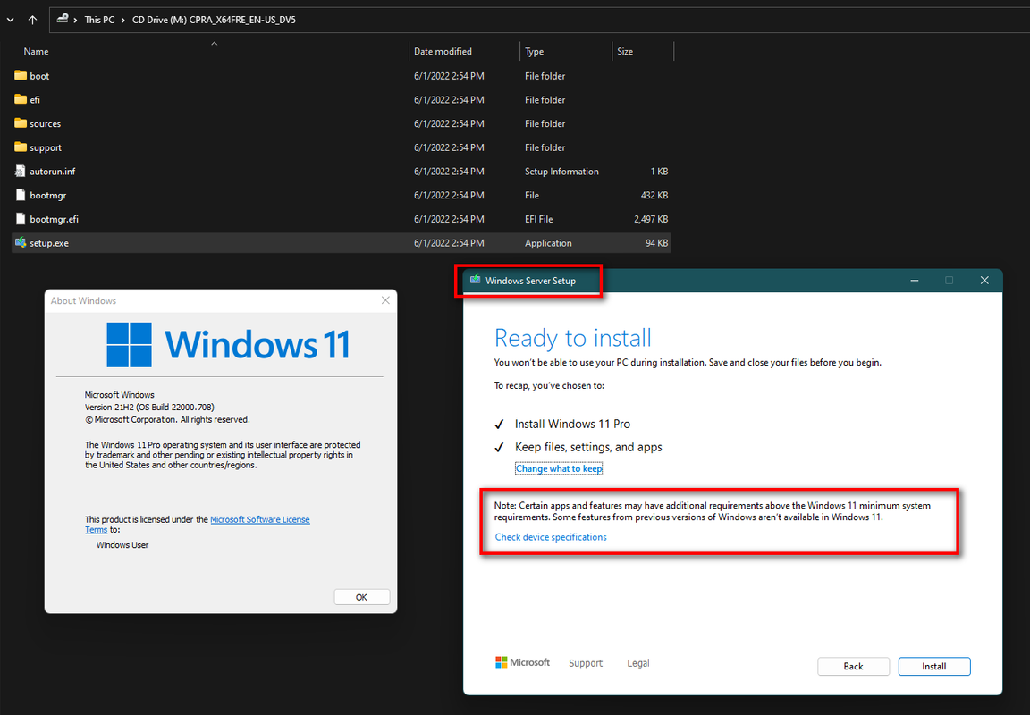1030x715 pixels.
Task: Click Install Windows 11 Pro recap text
Action: point(573,425)
